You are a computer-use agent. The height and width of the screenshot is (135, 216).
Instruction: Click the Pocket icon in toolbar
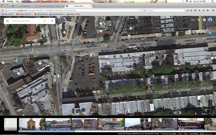click(195, 11)
